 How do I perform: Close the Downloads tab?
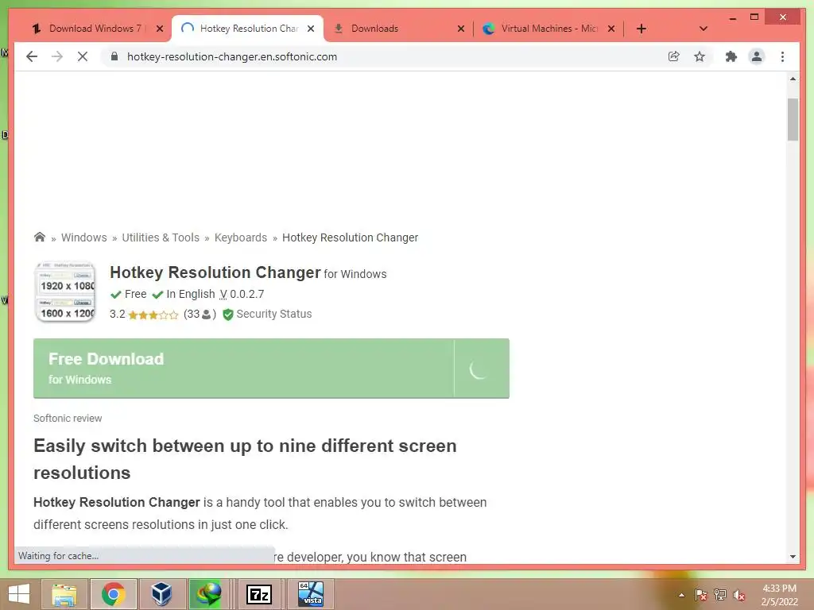(x=460, y=29)
